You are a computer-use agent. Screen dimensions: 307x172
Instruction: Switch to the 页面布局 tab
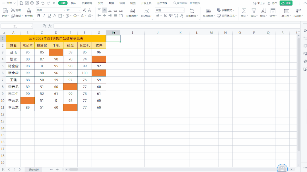(87, 3)
